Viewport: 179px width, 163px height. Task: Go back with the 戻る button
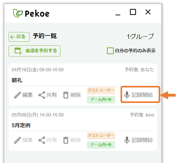tap(19, 37)
